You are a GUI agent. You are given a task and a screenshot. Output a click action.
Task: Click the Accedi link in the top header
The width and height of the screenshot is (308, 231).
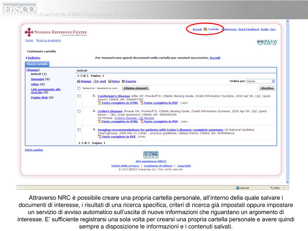click(197, 29)
